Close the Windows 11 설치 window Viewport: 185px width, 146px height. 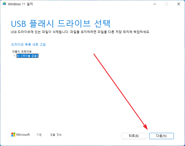(179, 4)
